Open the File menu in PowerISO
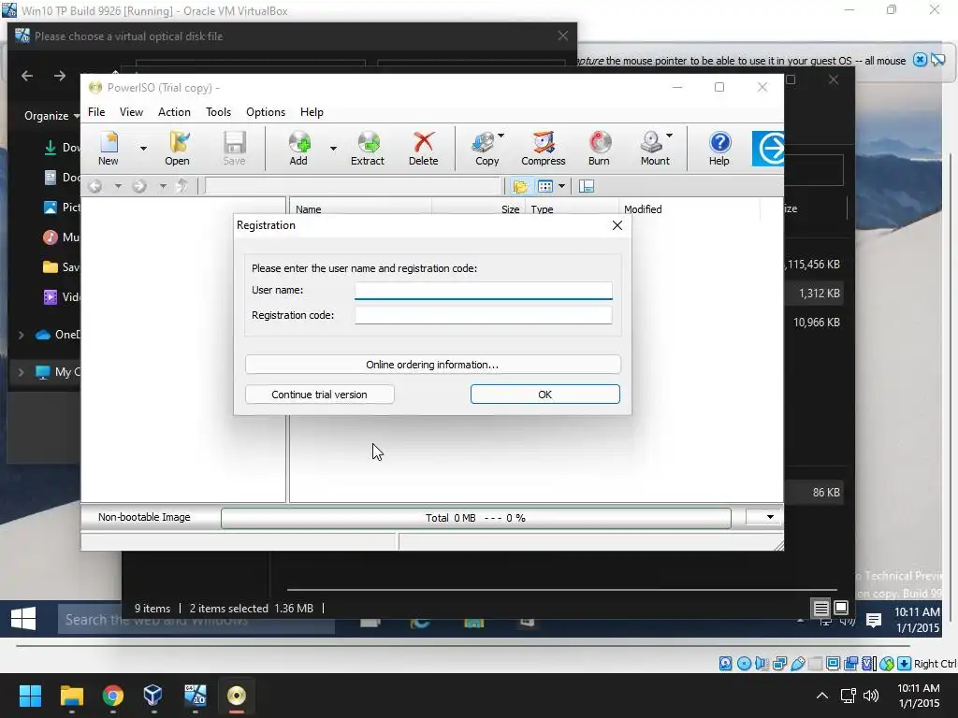958x718 pixels. point(96,112)
